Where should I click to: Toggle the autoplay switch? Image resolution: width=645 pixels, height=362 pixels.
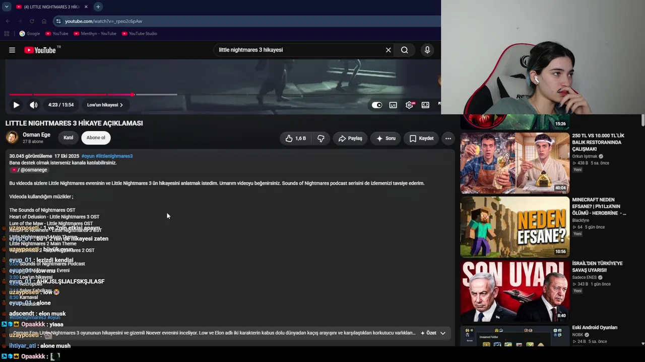coord(377,105)
